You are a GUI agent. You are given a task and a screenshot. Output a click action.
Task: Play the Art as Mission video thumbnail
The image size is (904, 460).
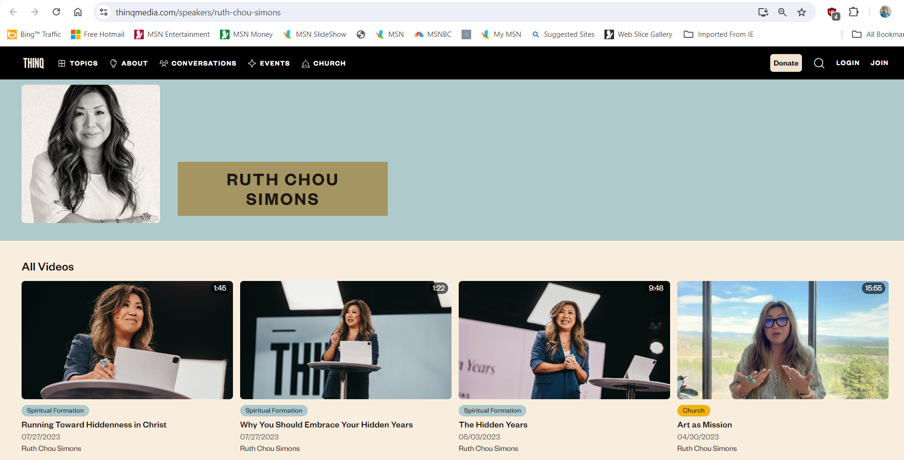tap(782, 340)
